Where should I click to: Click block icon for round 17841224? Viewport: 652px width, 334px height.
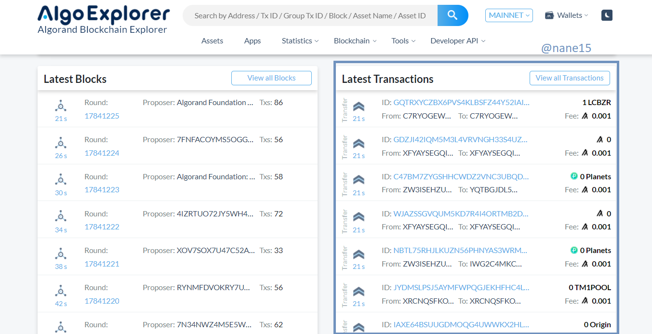pos(61,143)
